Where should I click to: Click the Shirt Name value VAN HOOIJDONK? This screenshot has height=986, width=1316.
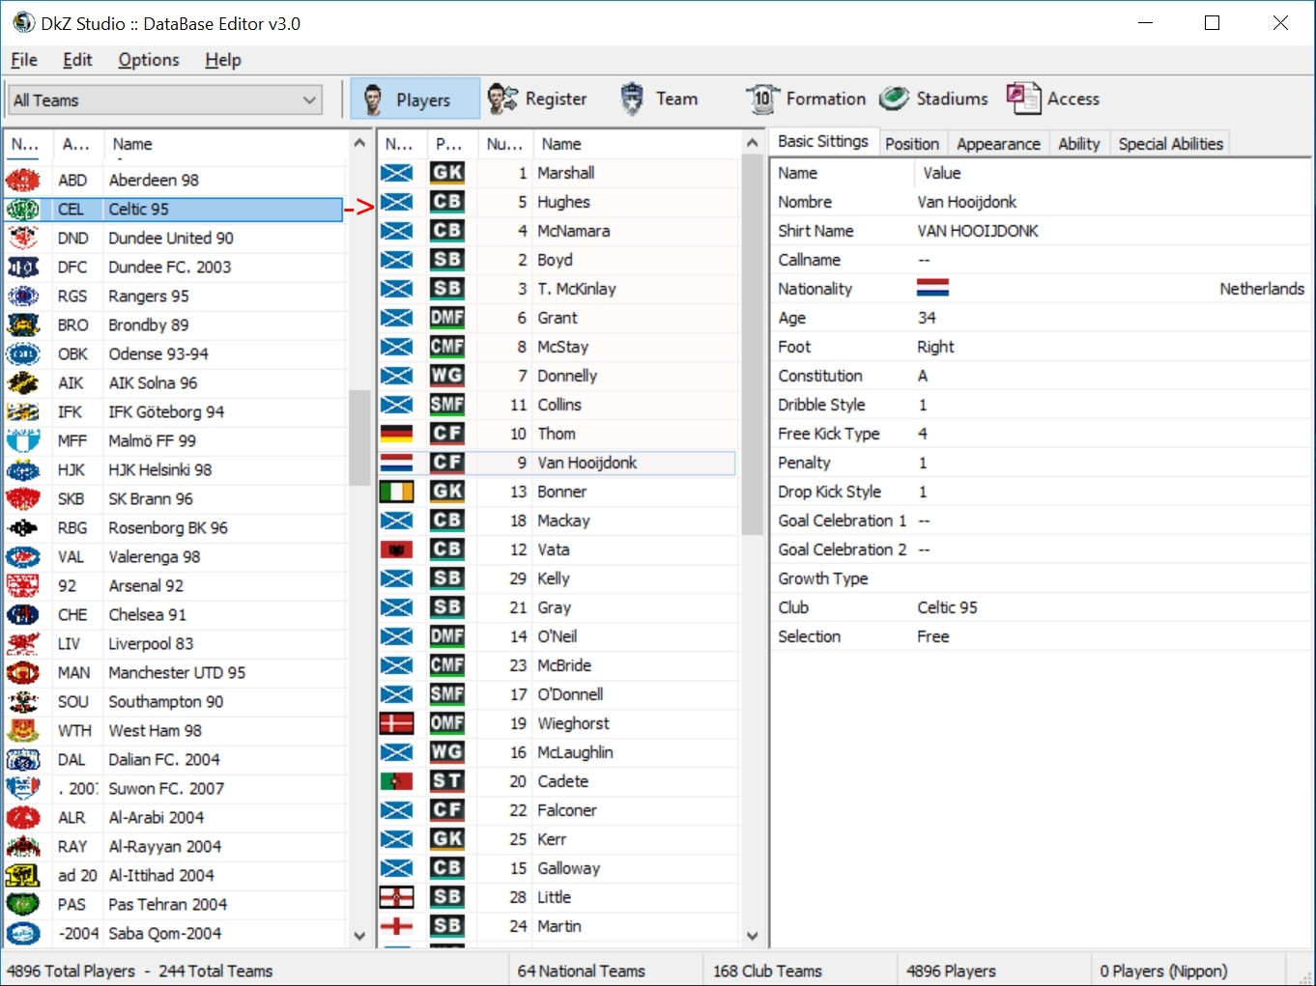(x=978, y=231)
